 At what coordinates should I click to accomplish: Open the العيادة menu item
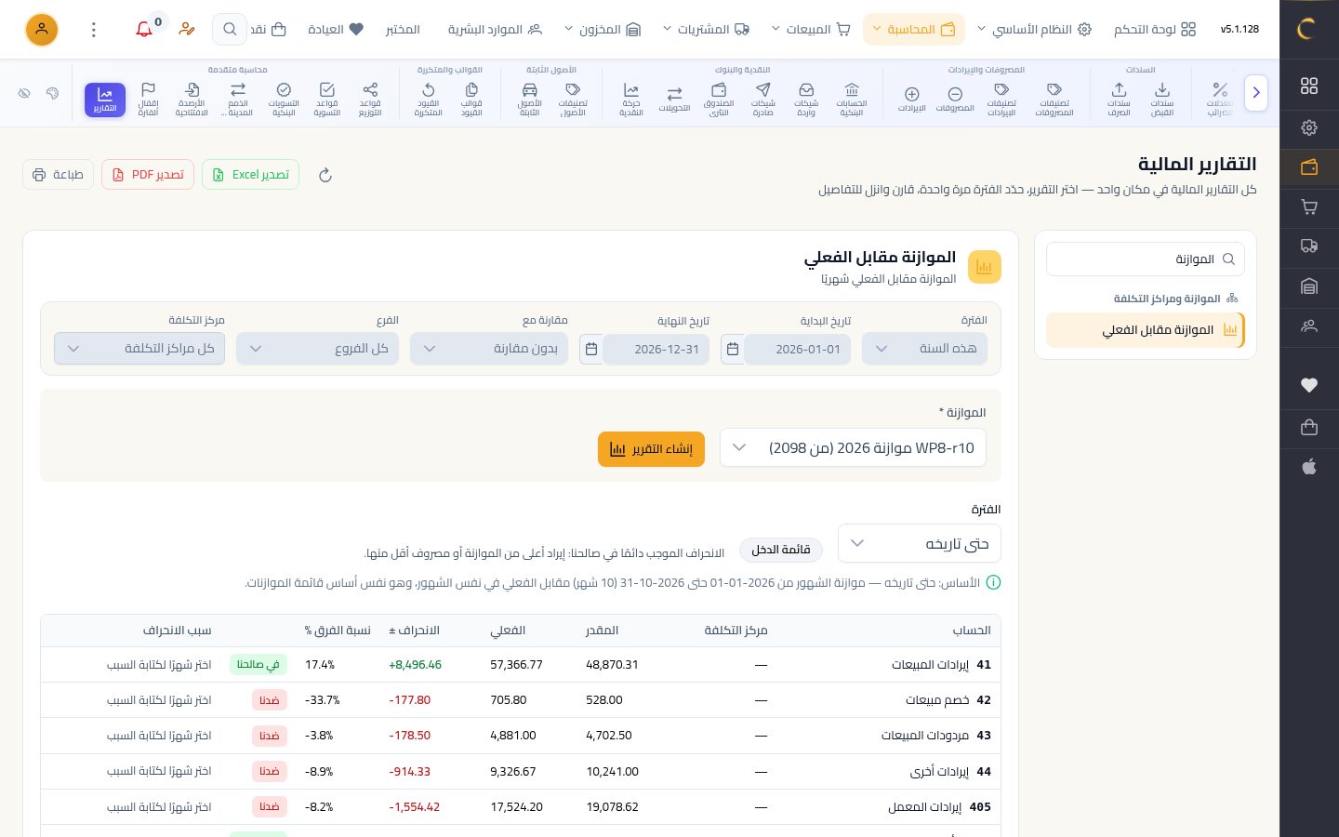point(336,29)
